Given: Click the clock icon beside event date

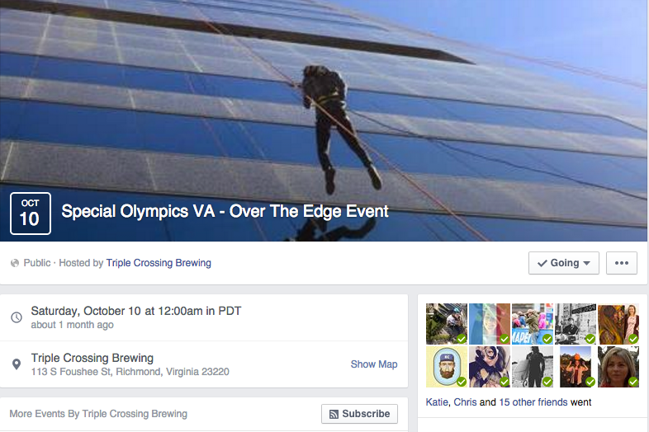Looking at the screenshot, I should 17,317.
